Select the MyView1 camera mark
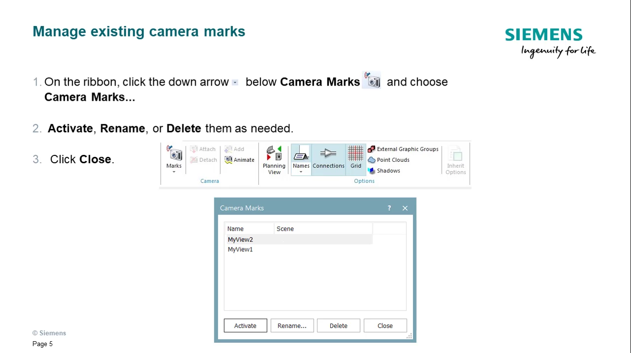This screenshot has height=353, width=631. pyautogui.click(x=240, y=249)
